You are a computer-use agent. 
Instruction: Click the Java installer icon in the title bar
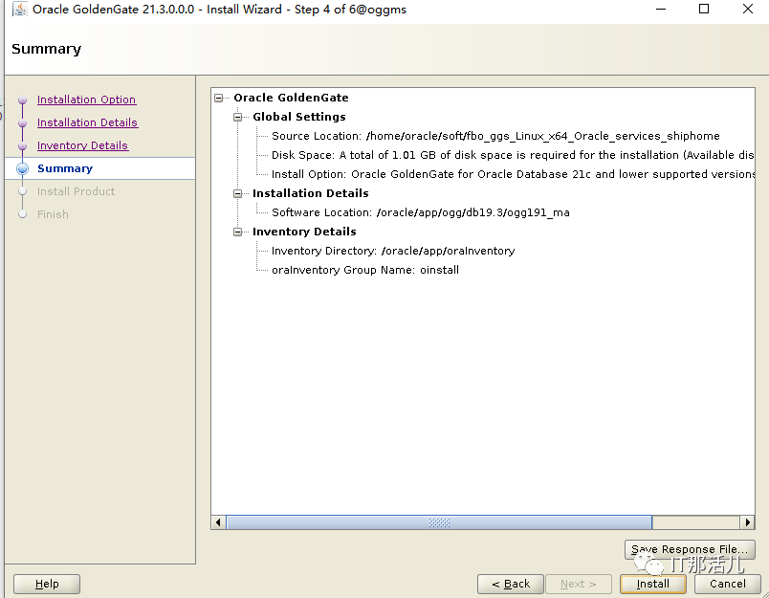tap(20, 9)
